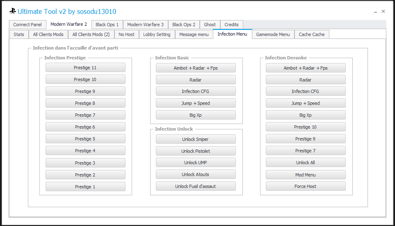The height and width of the screenshot is (226, 395).
Task: Open the Credits tab
Action: click(x=231, y=25)
